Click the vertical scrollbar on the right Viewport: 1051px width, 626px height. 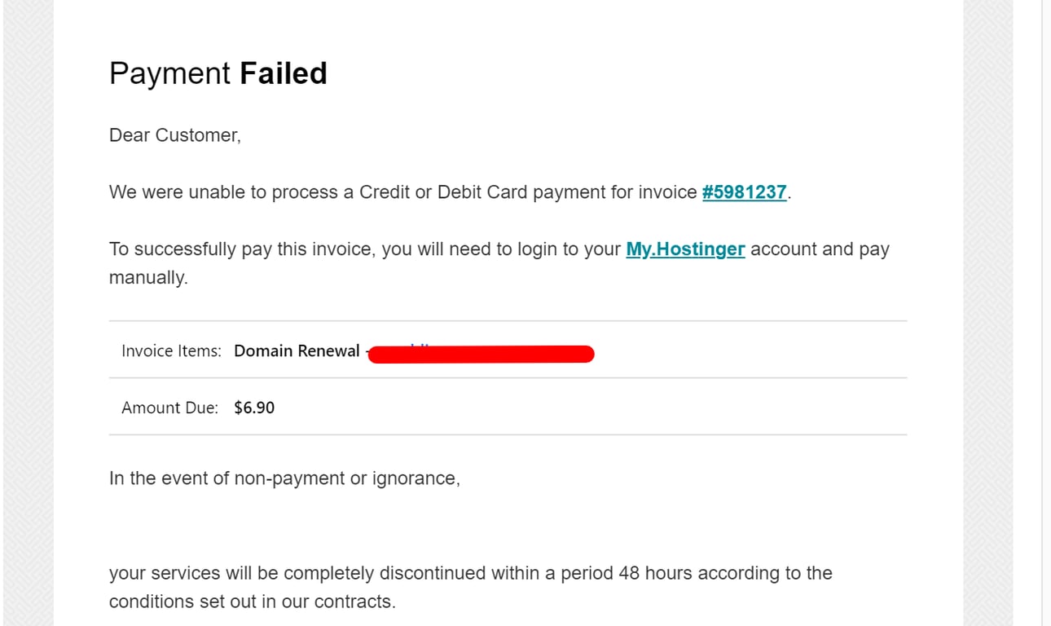(x=1043, y=313)
